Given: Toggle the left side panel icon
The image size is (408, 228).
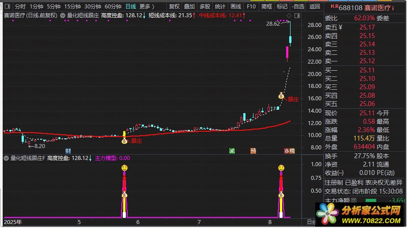Looking at the screenshot, I should (x=8, y=6).
